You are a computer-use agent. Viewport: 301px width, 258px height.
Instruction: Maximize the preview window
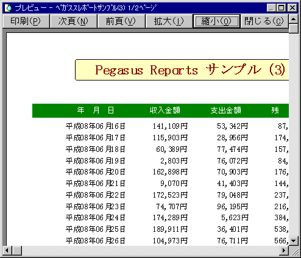281,8
